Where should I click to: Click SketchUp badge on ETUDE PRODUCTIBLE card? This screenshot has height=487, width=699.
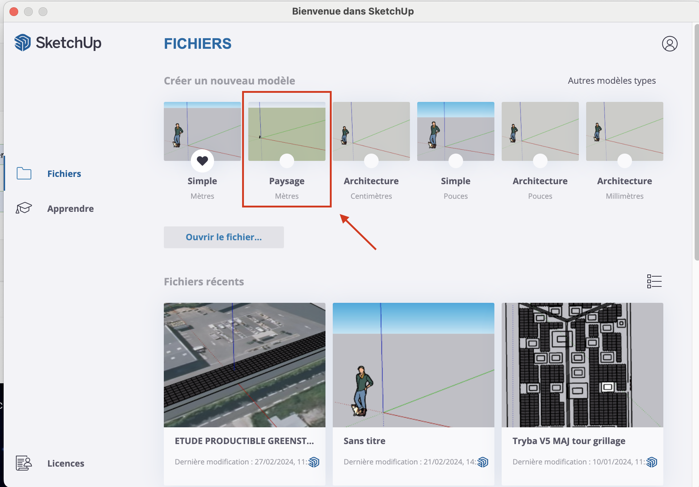coord(314,462)
